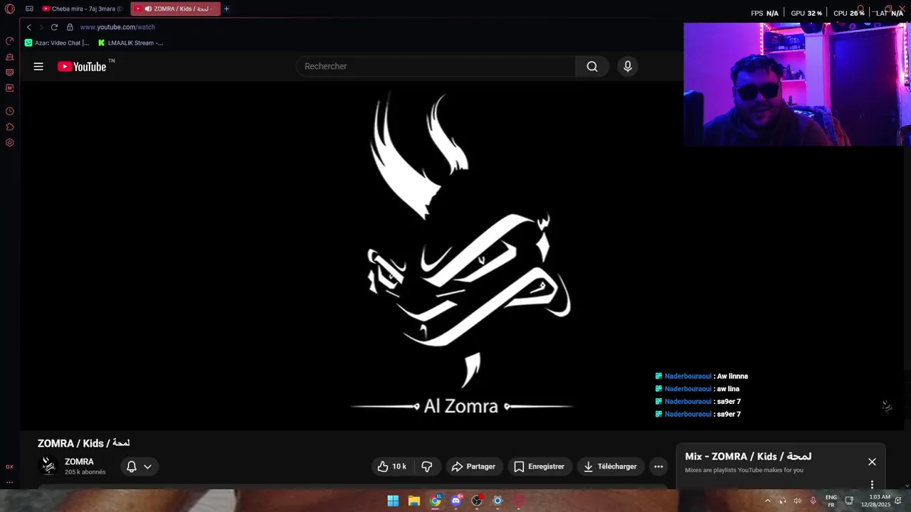This screenshot has height=512, width=911.
Task: Open the Azar: Video Chat bookmark
Action: coord(57,43)
